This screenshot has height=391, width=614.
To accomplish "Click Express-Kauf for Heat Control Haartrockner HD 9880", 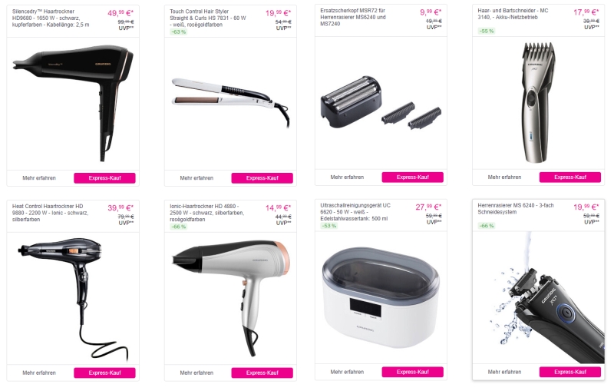I will click(x=104, y=373).
